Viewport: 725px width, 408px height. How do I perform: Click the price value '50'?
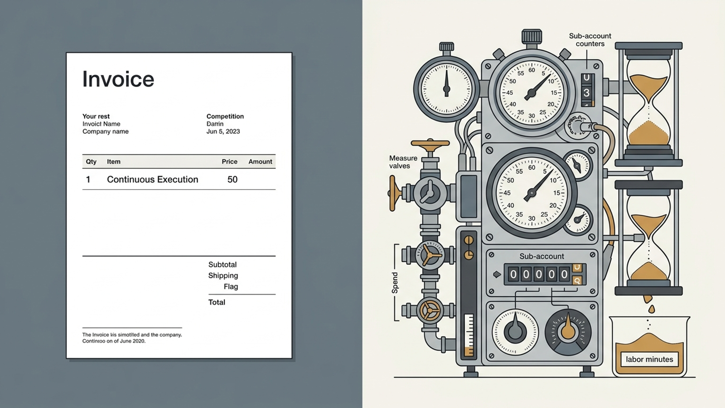coord(232,180)
